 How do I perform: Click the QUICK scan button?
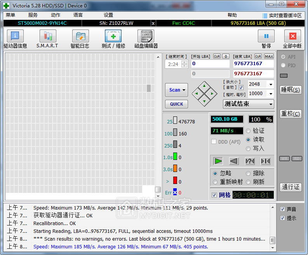tap(176, 104)
